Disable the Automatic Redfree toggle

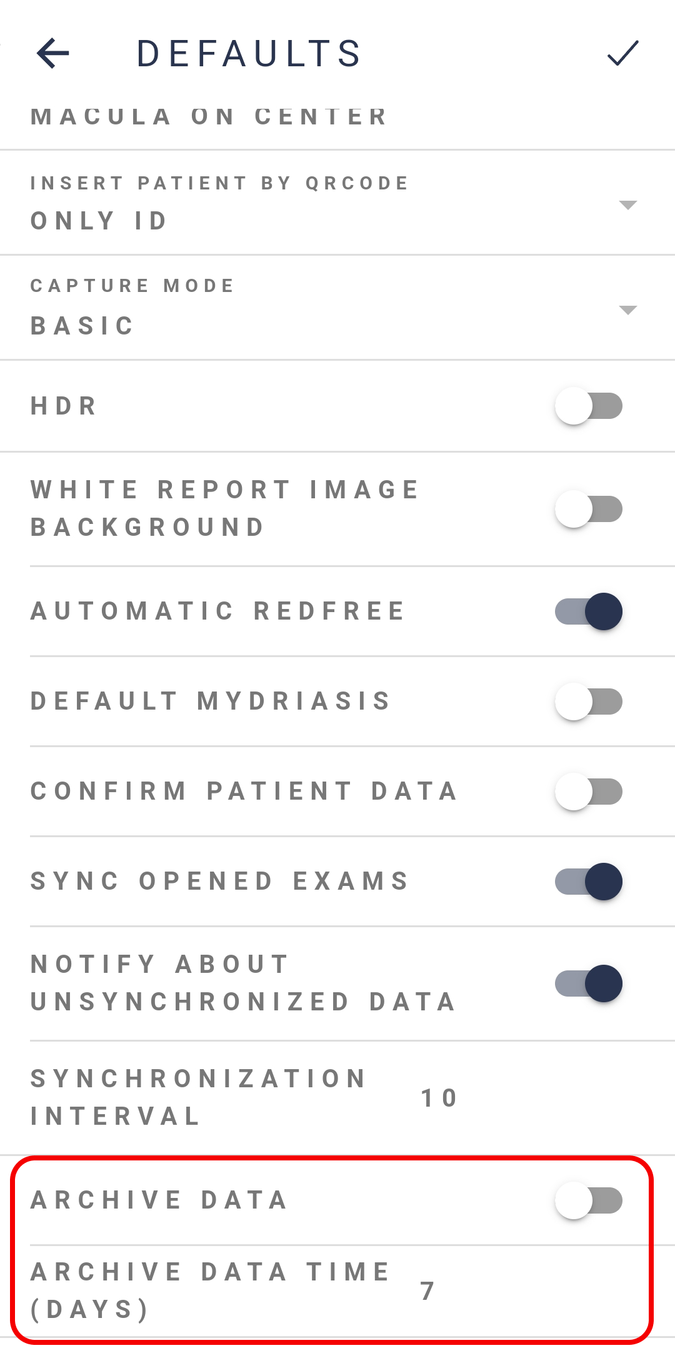point(589,611)
